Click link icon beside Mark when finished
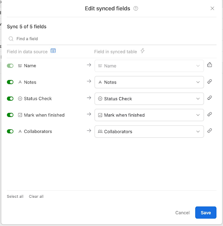This screenshot has width=223, height=226. coord(210,114)
